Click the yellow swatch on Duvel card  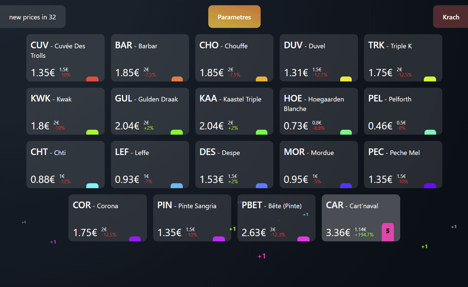click(x=346, y=79)
